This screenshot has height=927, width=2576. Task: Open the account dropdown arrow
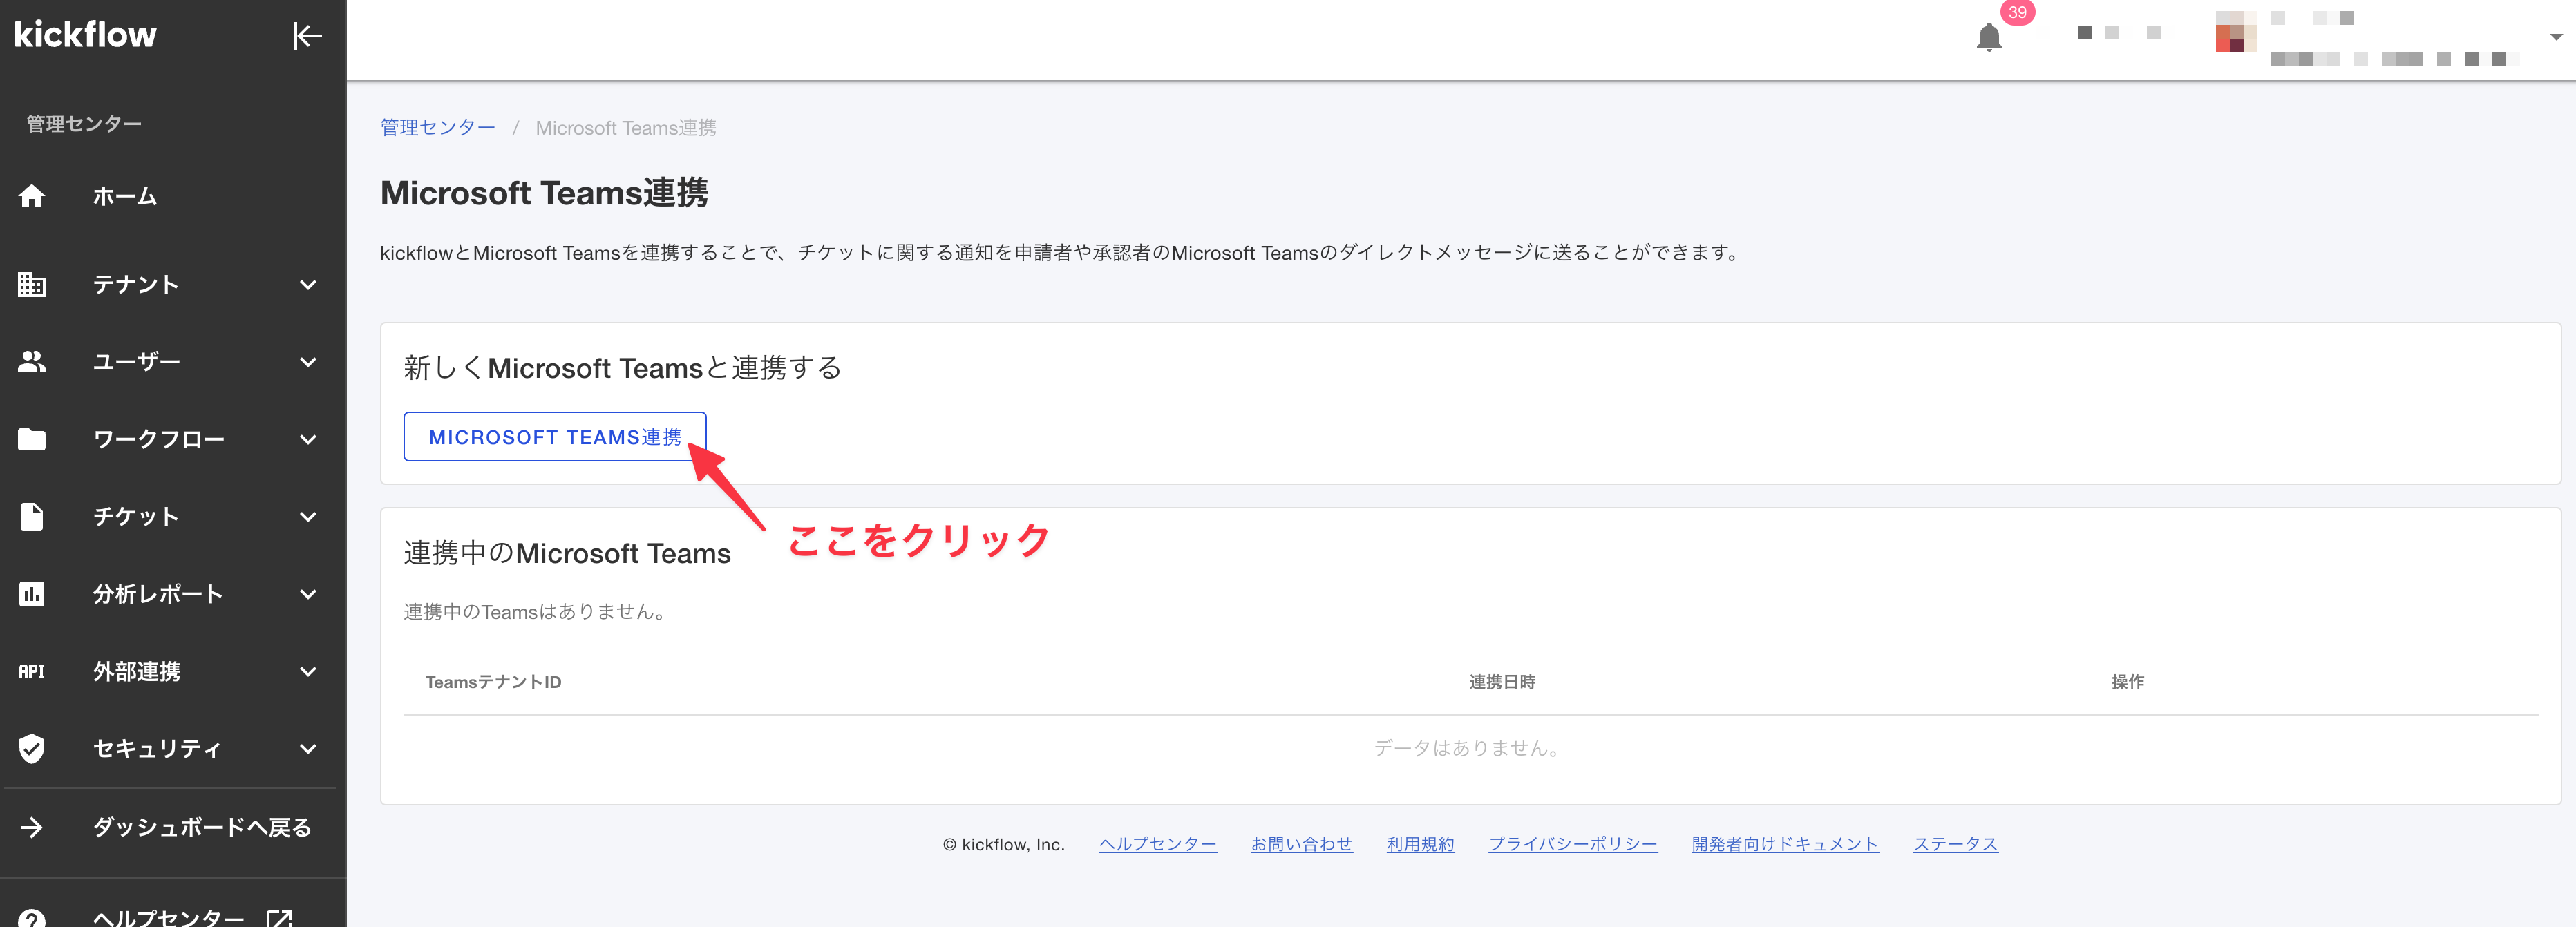(x=2555, y=37)
